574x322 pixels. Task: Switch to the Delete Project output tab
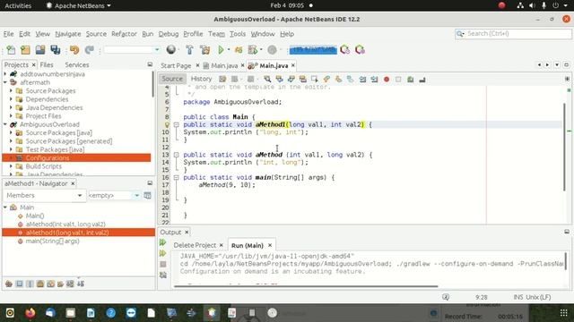(x=195, y=245)
